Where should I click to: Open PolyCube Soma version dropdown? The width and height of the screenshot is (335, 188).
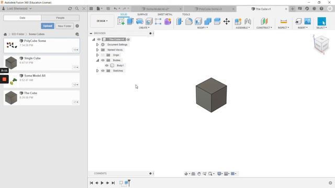(x=75, y=50)
